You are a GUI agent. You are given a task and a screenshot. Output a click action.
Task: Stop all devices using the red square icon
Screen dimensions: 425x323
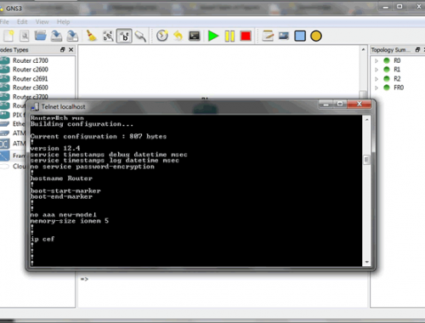pos(246,37)
